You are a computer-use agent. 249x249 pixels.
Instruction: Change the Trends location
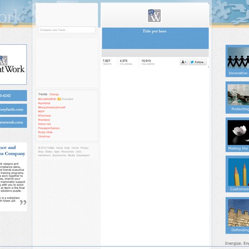54,94
